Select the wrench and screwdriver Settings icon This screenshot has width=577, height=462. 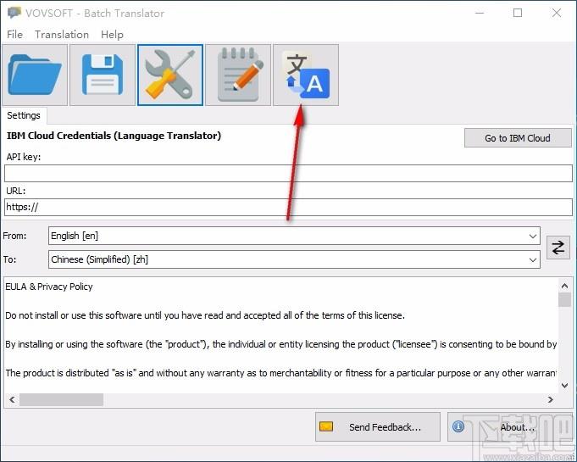click(170, 75)
